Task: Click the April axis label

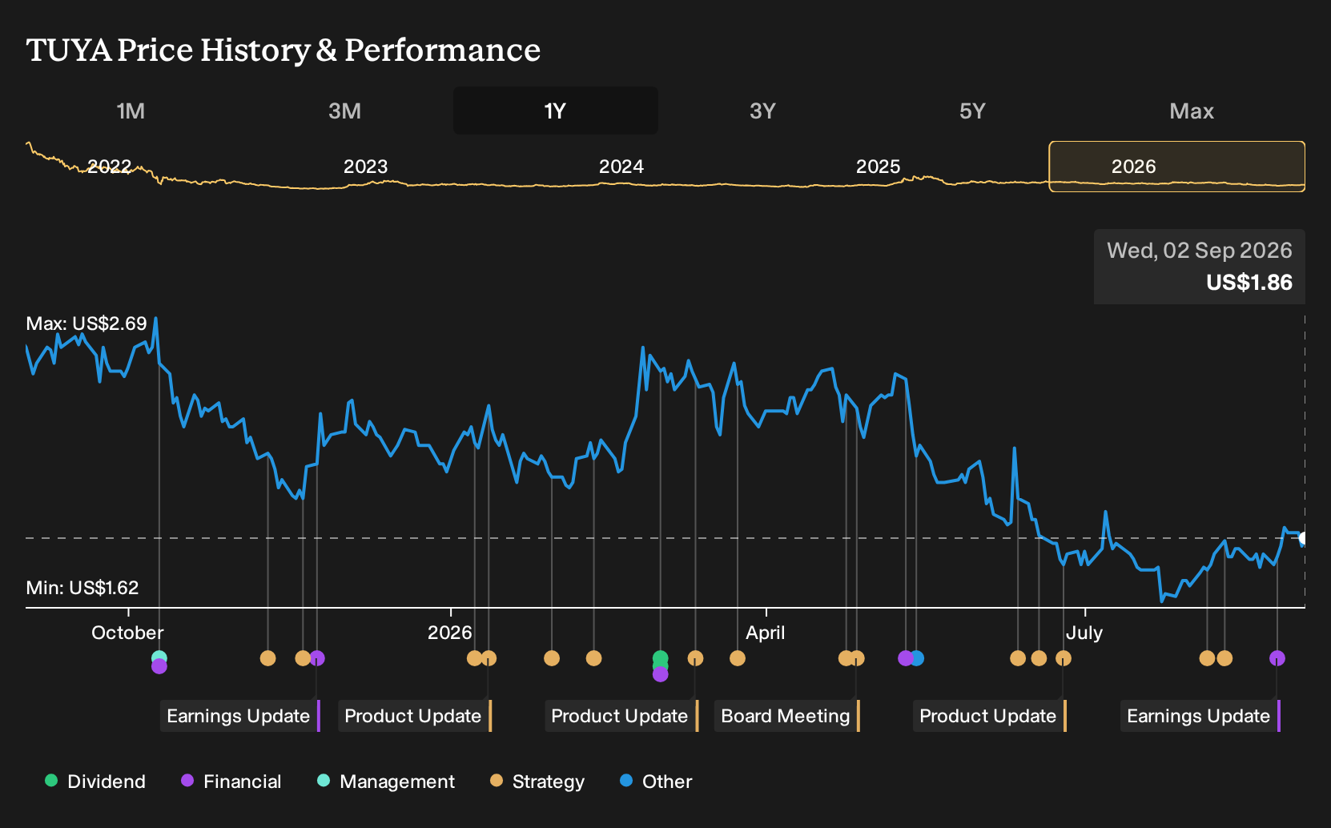Action: coord(766,633)
